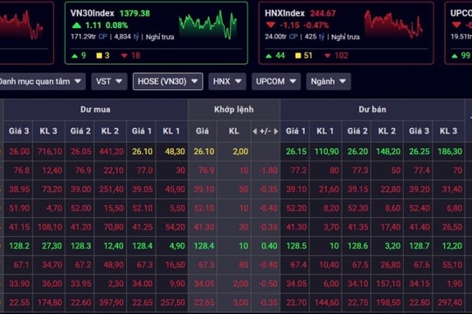Viewport: 472px width, 314px height.
Task: Click HNX gainers count 44 icon
Action: 269,56
